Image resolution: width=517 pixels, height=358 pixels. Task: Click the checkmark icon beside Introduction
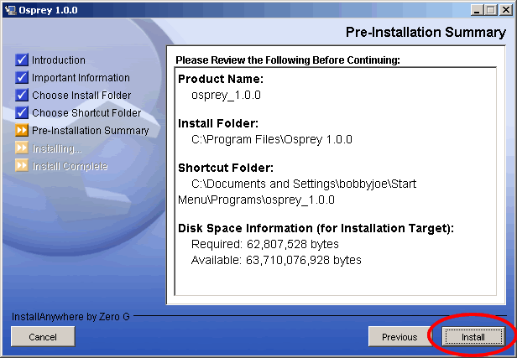coord(22,60)
